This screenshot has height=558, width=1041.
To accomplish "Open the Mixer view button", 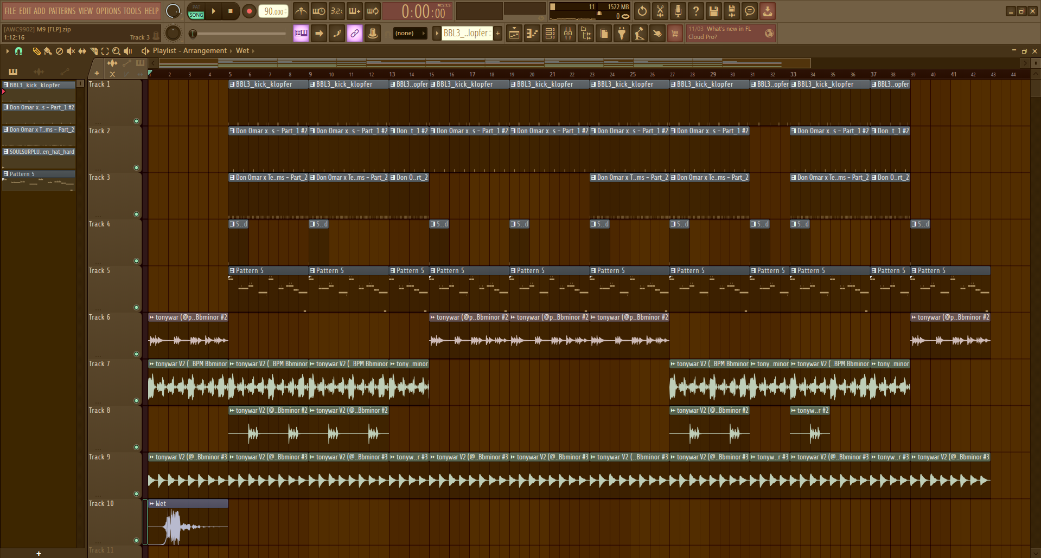I will (x=568, y=34).
